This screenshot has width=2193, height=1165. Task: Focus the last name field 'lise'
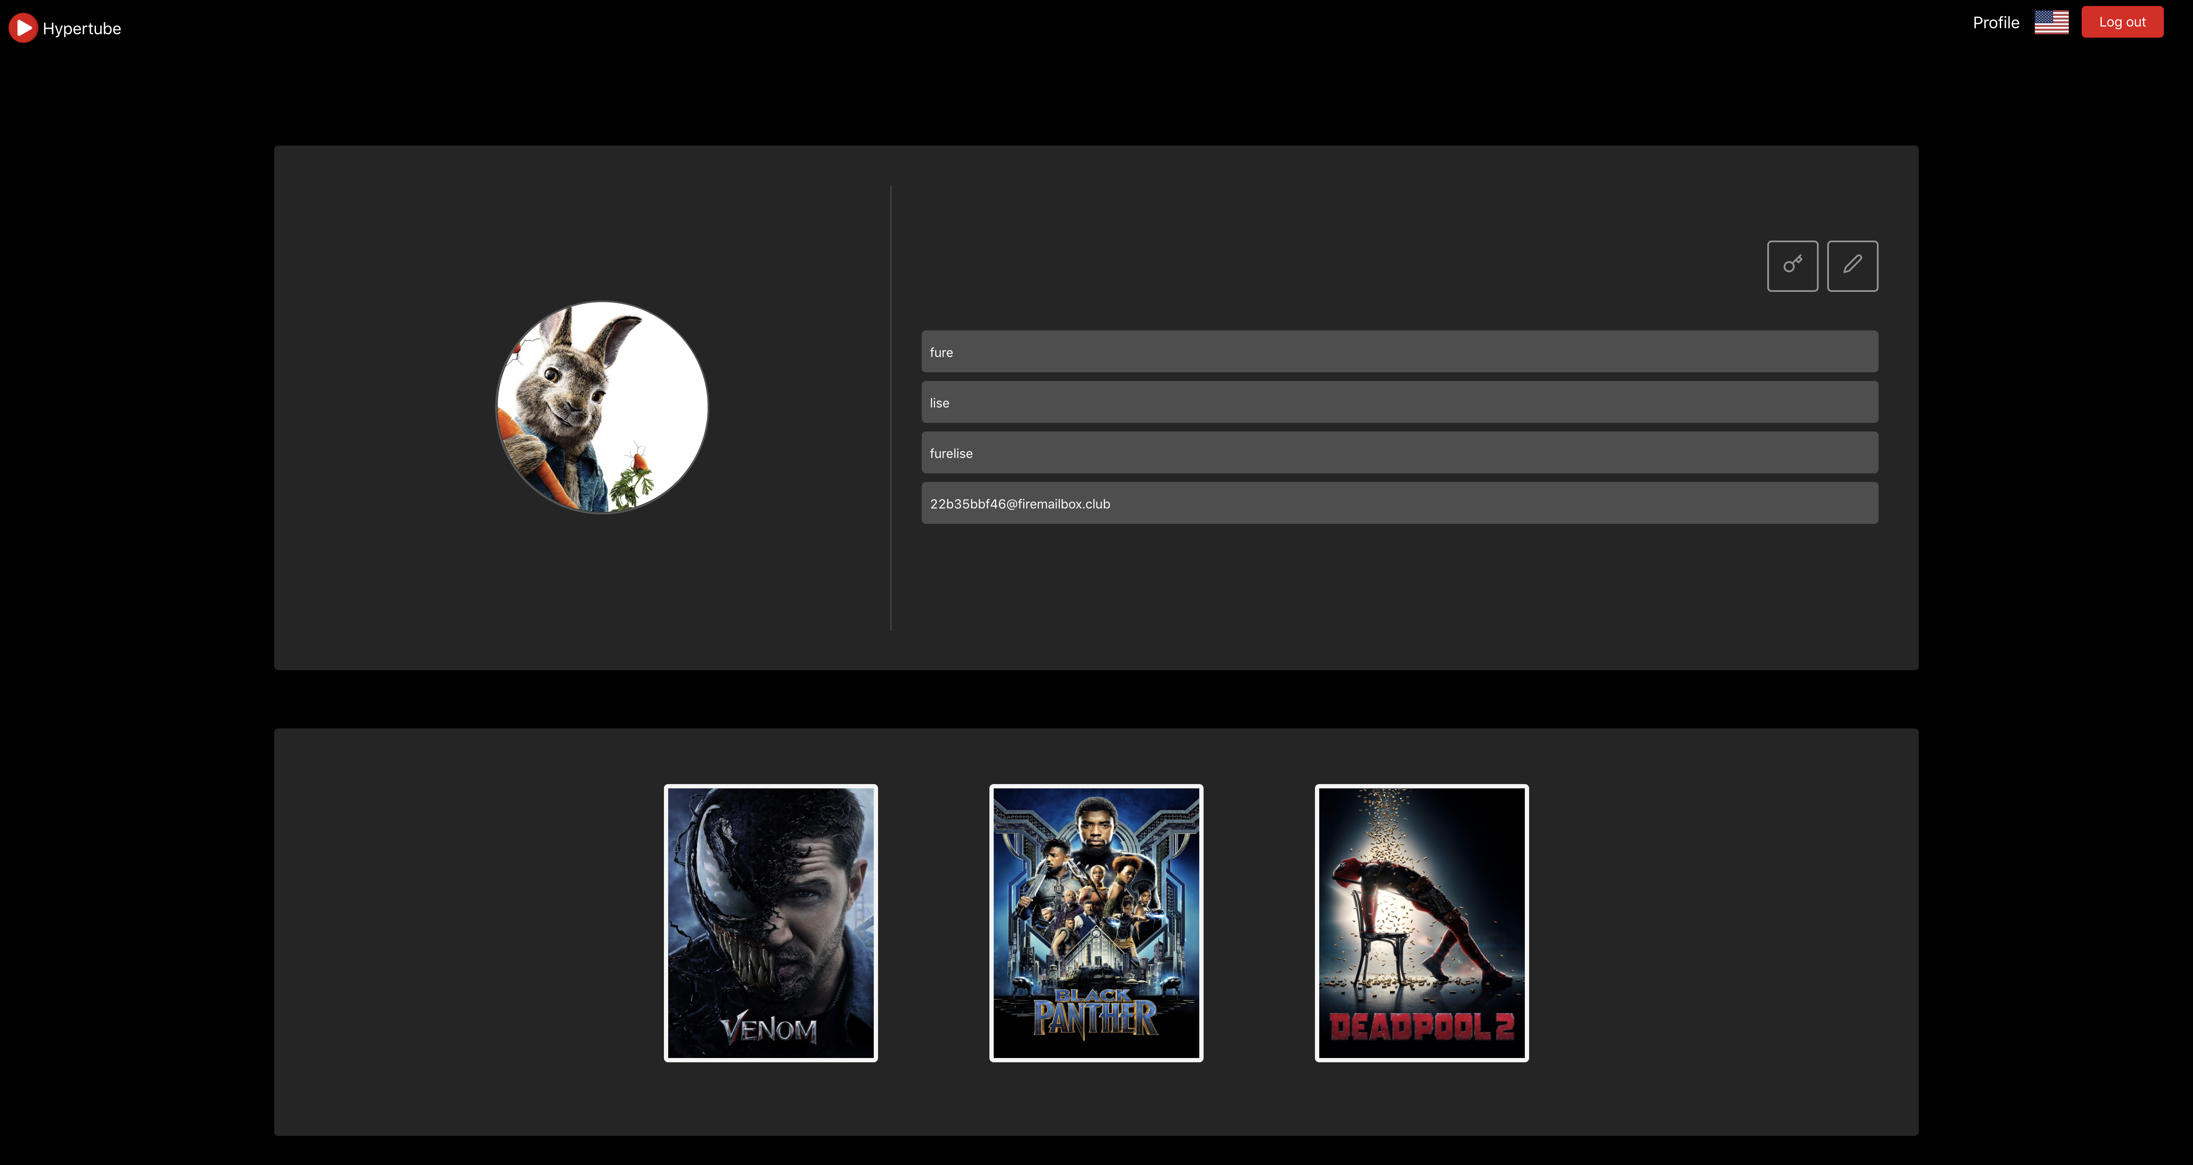(1399, 402)
